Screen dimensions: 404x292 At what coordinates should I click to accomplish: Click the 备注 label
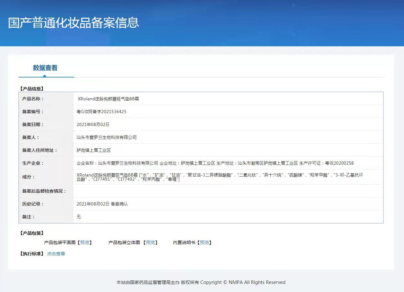(28, 217)
